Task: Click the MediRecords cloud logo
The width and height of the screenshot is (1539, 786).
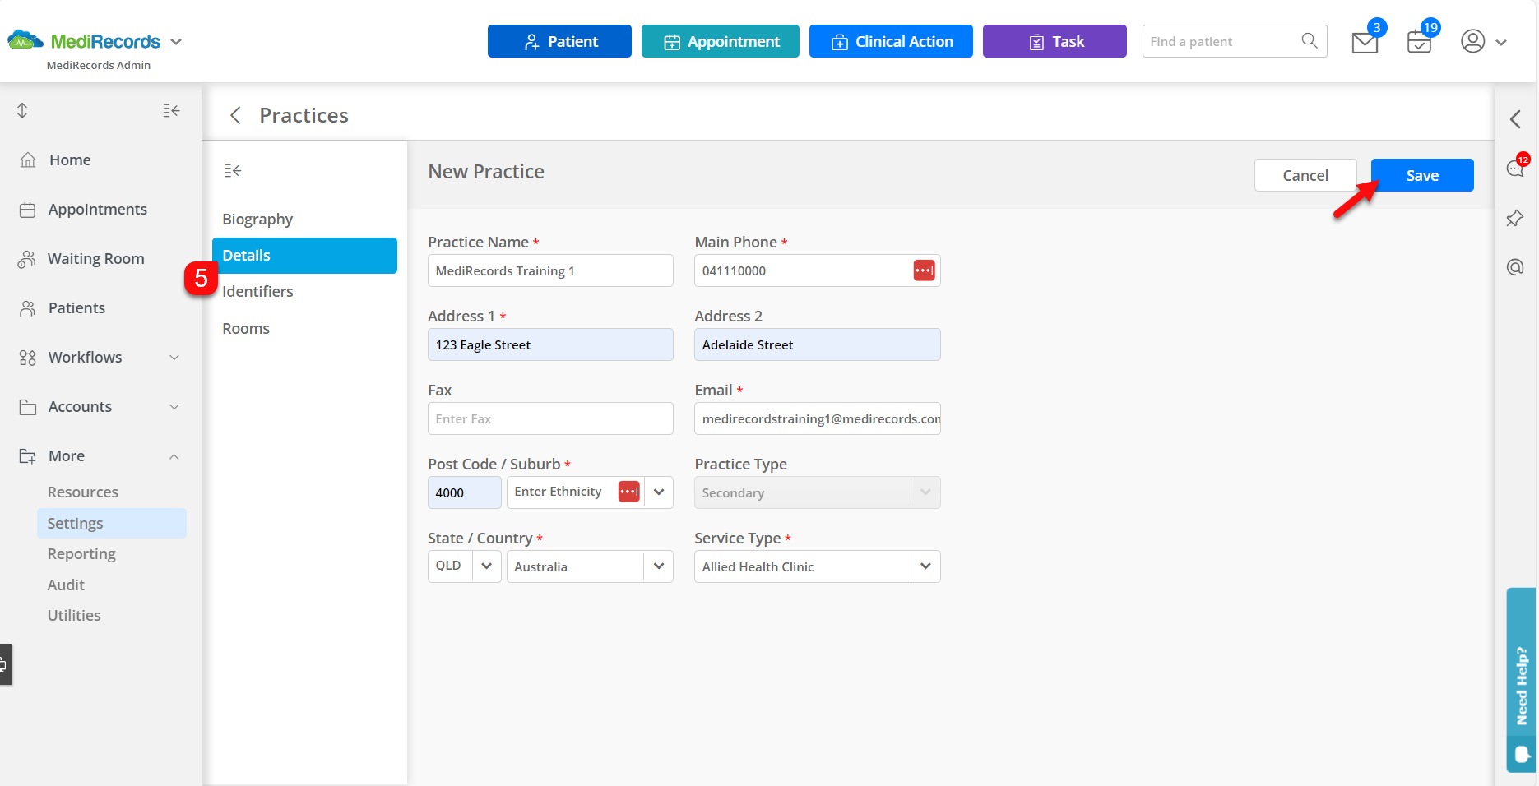Action: tap(25, 39)
